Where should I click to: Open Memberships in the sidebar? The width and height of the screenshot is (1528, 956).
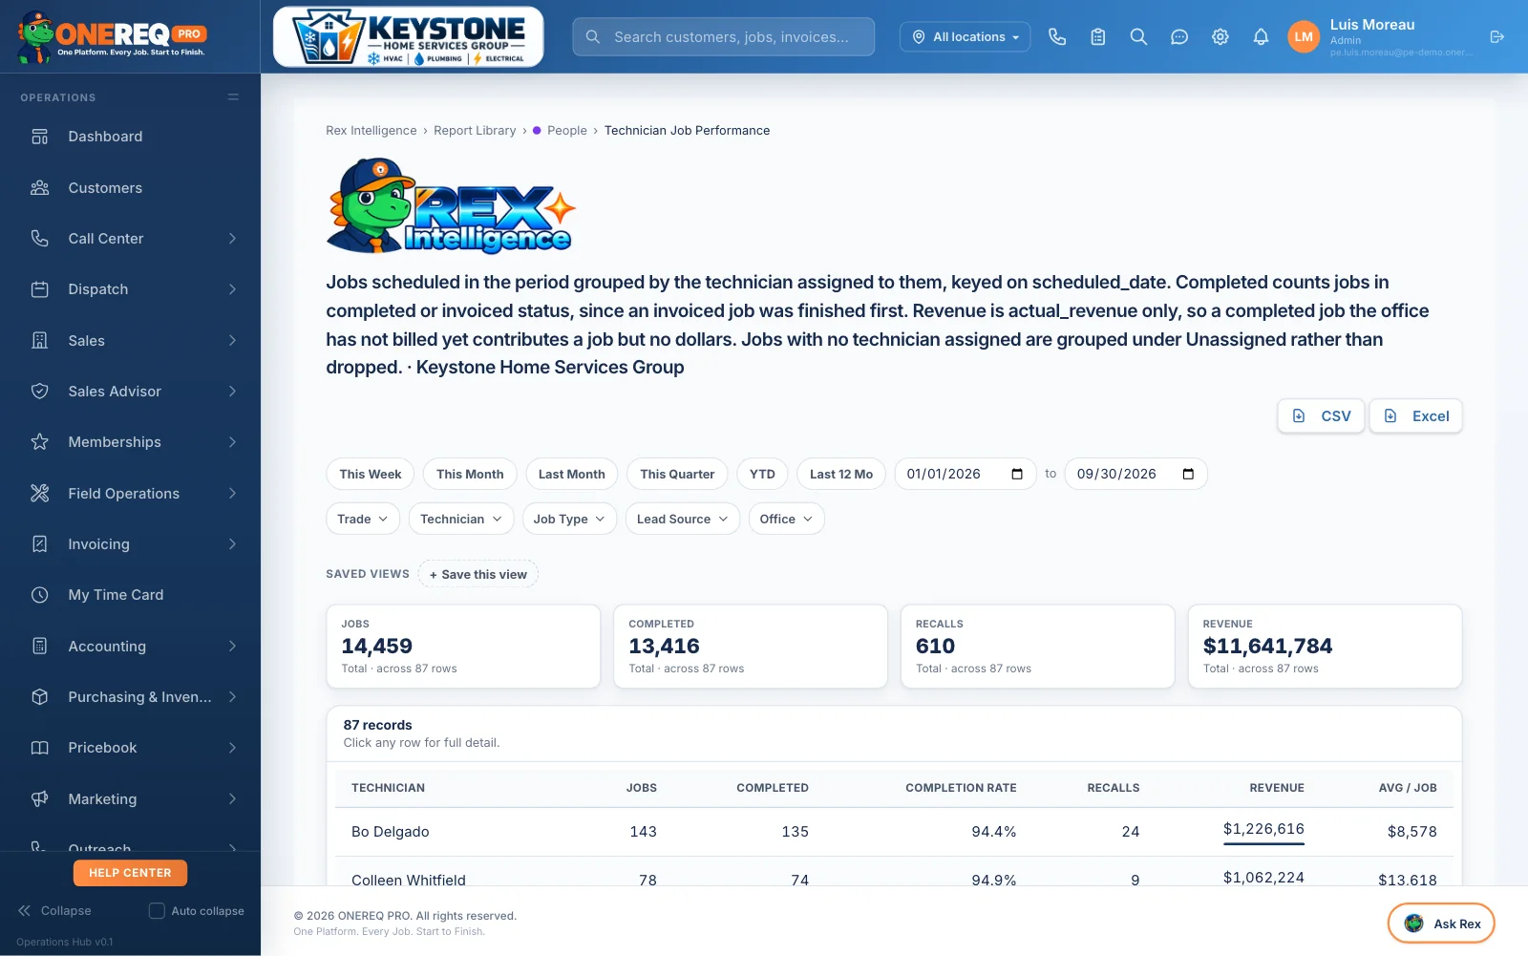pos(130,442)
